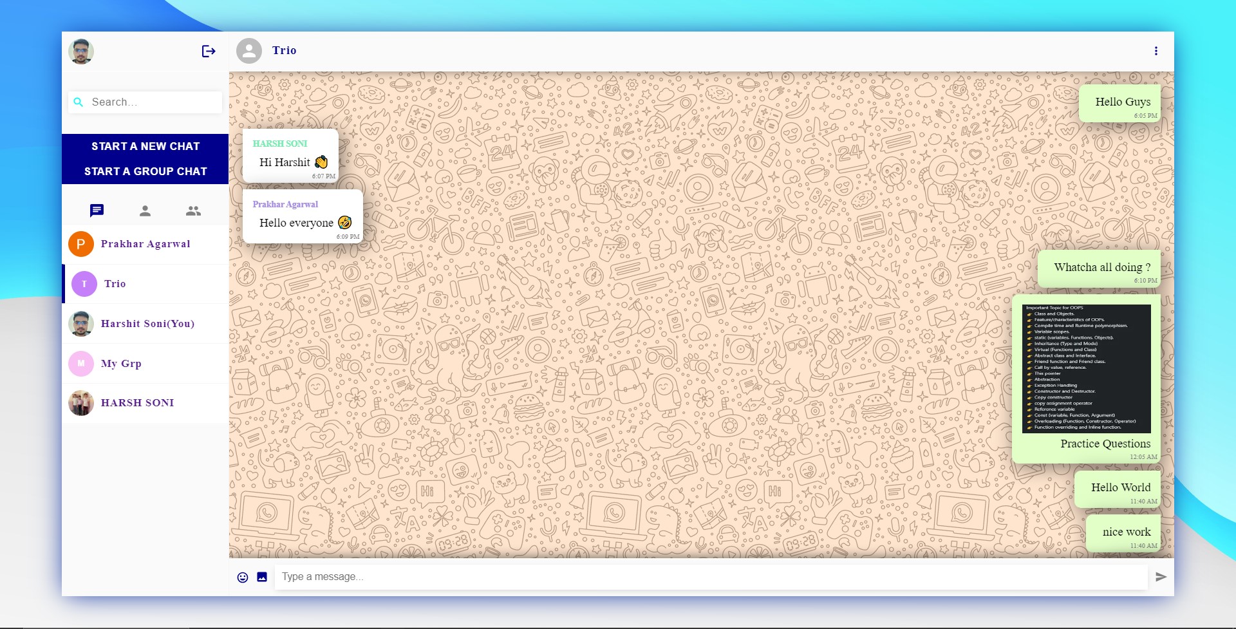This screenshot has width=1236, height=629.
Task: Open the HARSH SONI chat
Action: click(137, 403)
